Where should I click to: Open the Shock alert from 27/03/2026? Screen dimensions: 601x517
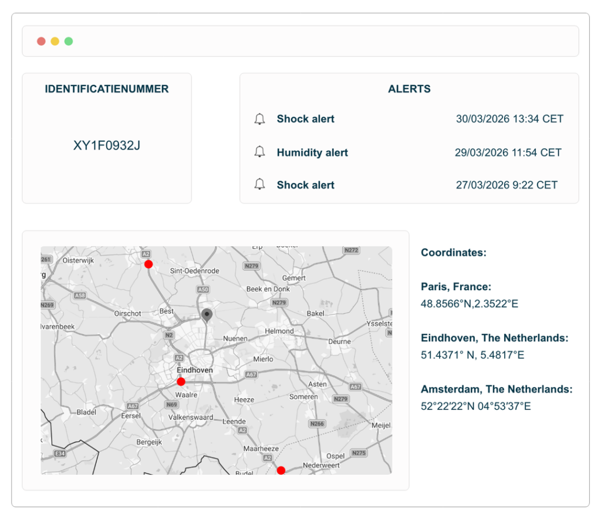[x=305, y=185]
